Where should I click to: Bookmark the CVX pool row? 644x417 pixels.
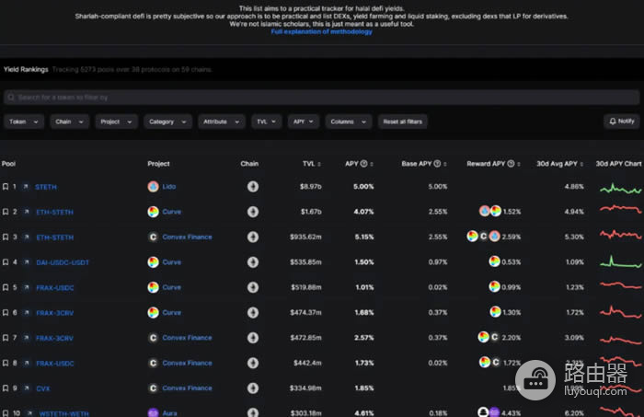(6, 388)
